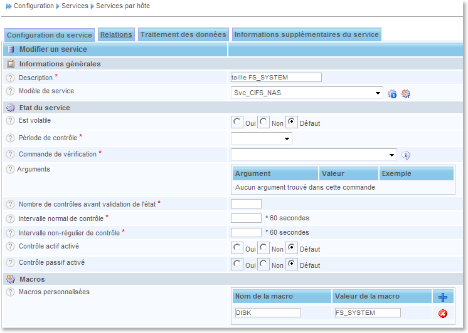
Task: Switch to the Relations tab
Action: tap(116, 34)
